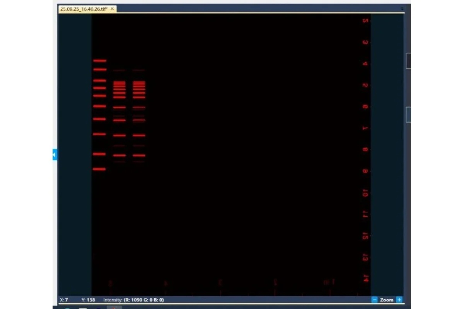The height and width of the screenshot is (309, 464).
Task: Click the ruler mark labeled 14
Action: (366, 278)
